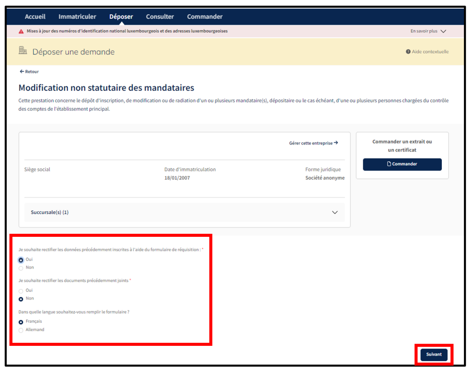Screen dimensions: 472x372
Task: Click the red warning triangle icon
Action: pos(21,31)
